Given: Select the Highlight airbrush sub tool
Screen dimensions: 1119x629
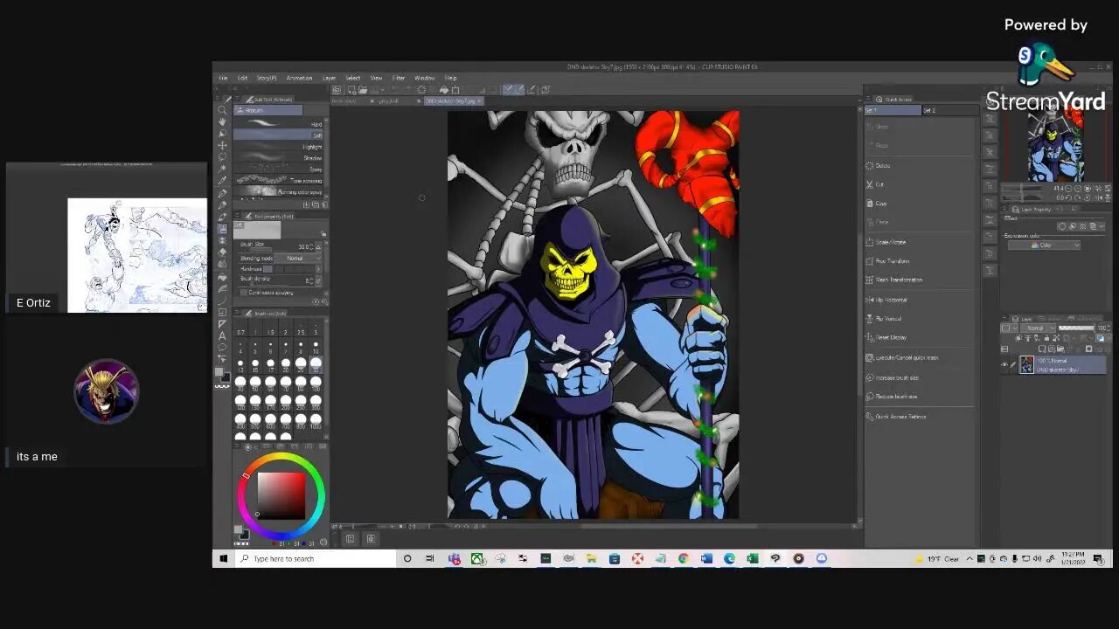Looking at the screenshot, I should [279, 146].
